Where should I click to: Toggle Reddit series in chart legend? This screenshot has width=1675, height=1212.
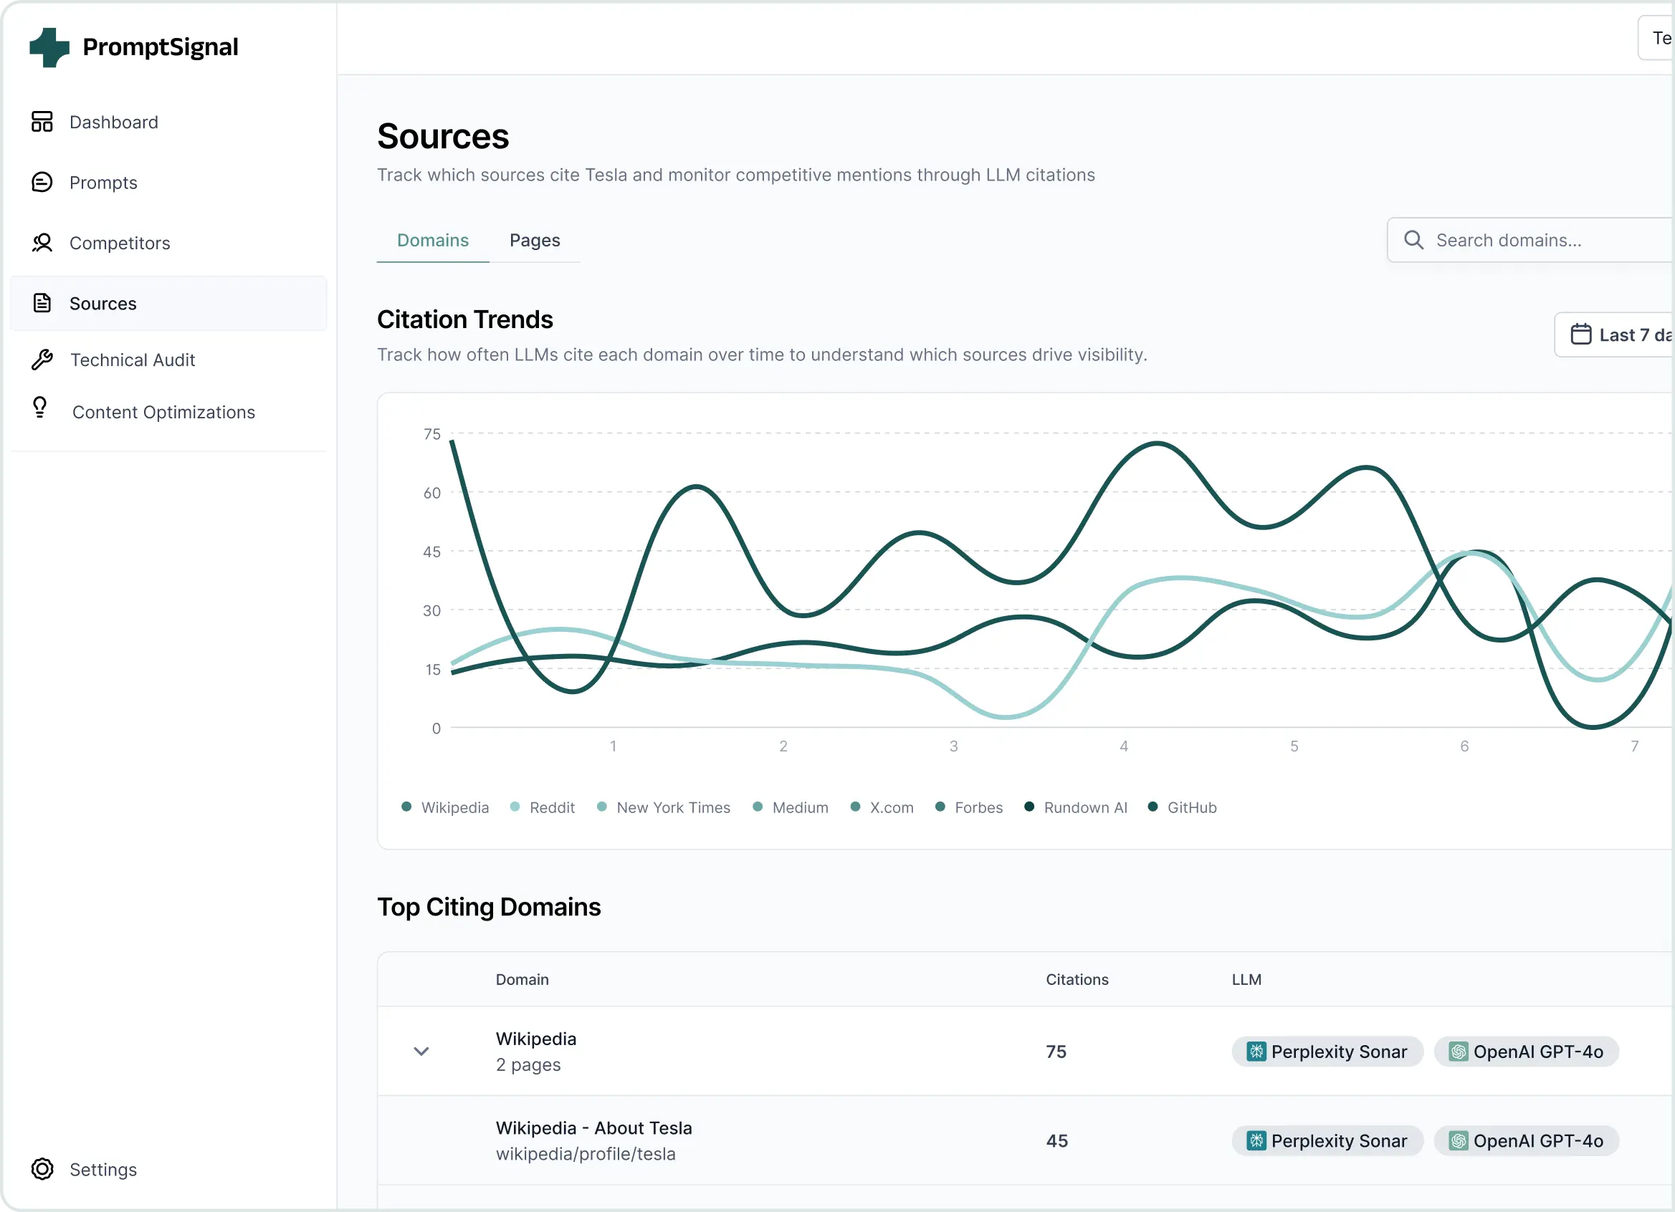[543, 807]
